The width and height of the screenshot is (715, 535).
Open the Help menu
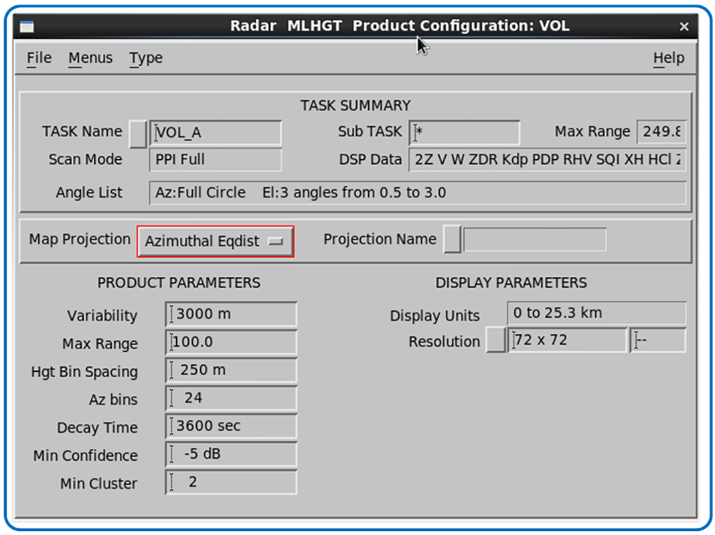669,58
